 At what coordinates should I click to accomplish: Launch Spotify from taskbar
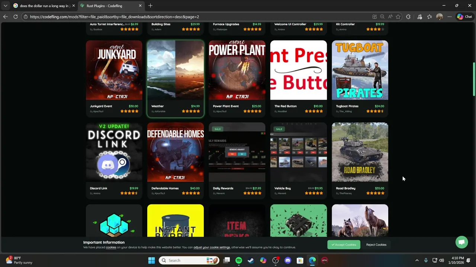239,260
